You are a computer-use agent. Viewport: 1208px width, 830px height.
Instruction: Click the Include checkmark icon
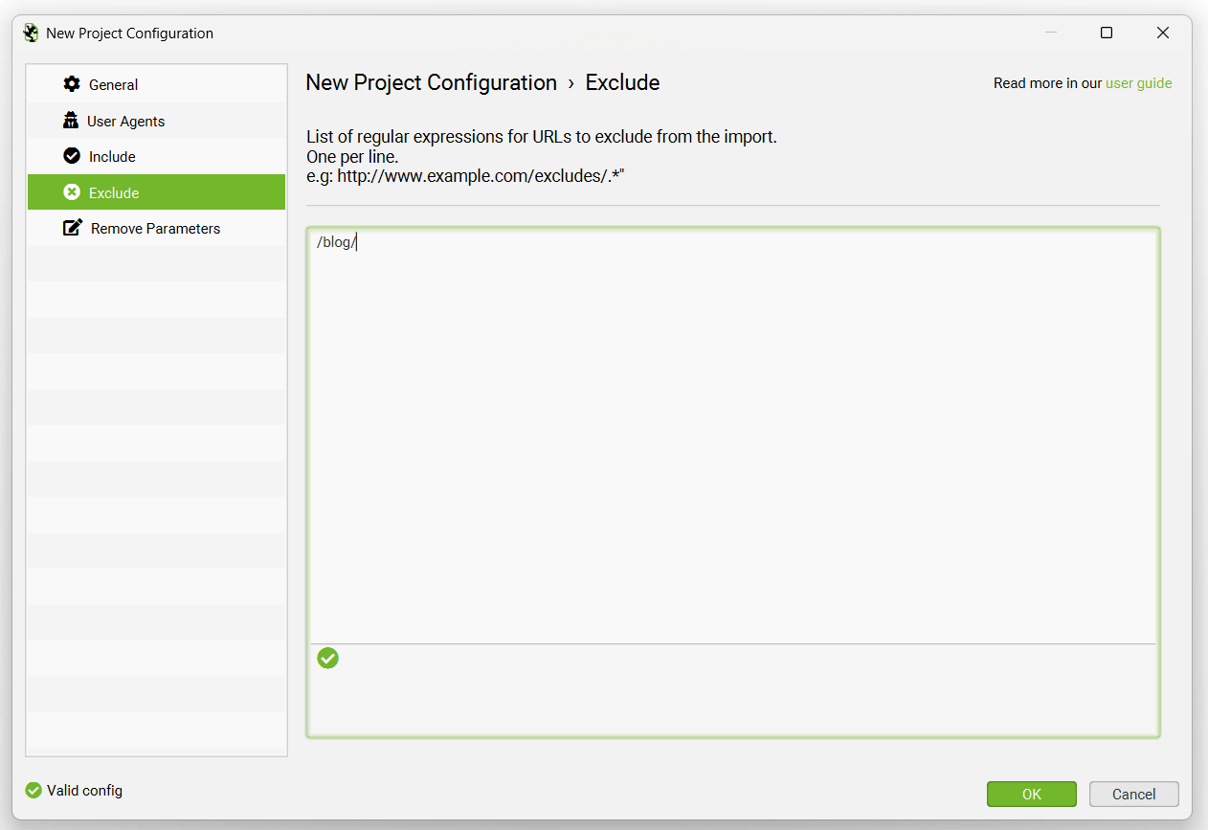72,156
